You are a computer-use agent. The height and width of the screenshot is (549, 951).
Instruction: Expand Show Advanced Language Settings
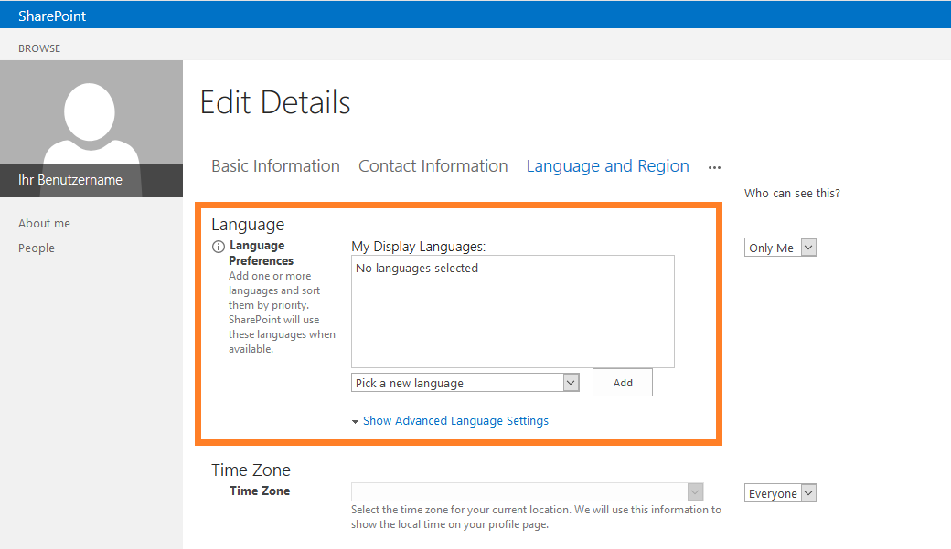click(x=455, y=420)
